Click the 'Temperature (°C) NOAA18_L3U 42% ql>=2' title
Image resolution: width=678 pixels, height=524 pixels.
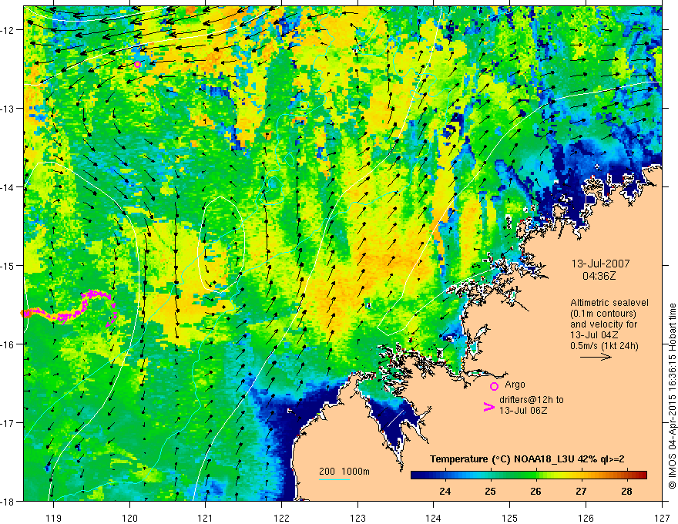[527, 459]
